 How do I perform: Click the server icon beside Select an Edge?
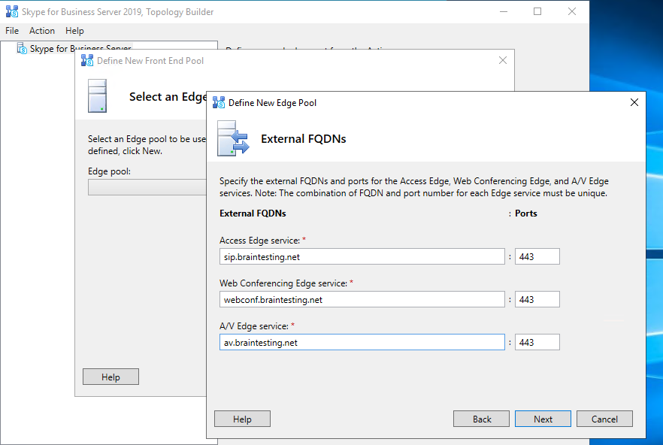(x=98, y=96)
